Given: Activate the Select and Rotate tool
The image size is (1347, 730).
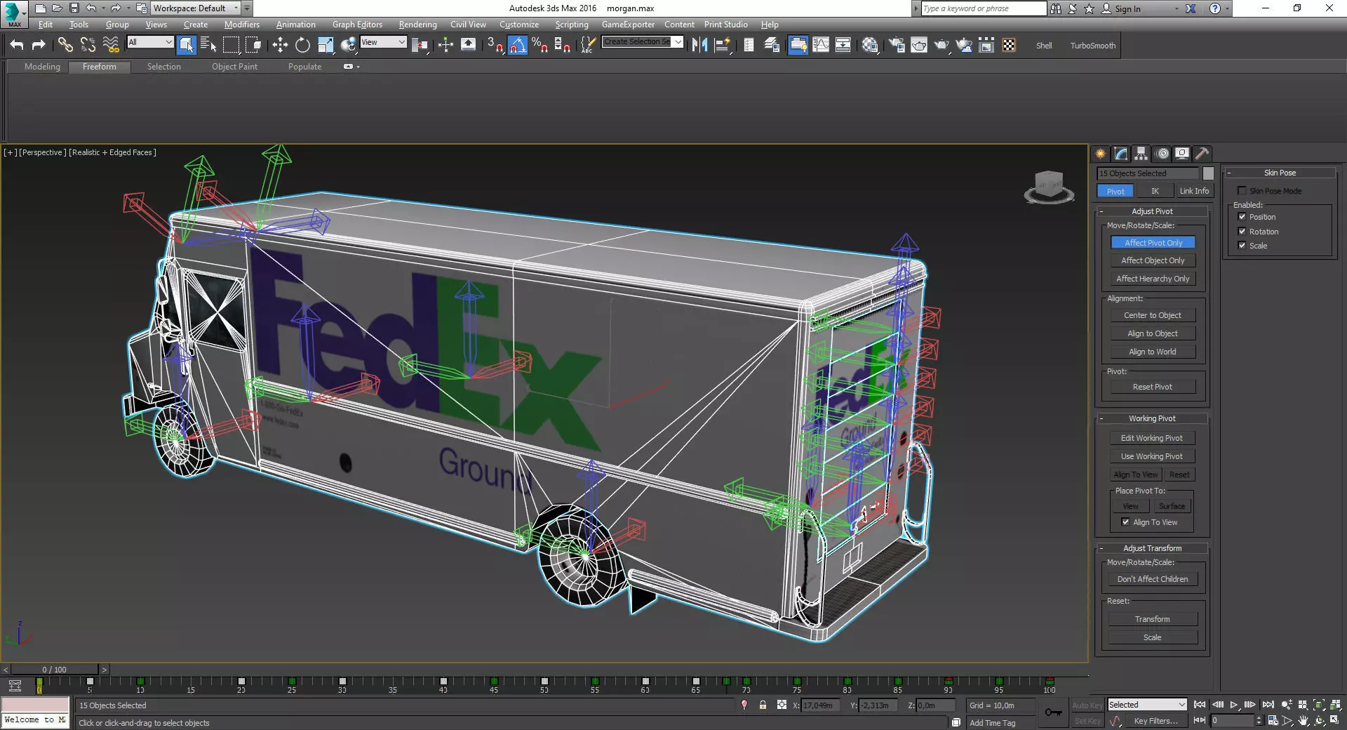Looking at the screenshot, I should click(x=302, y=45).
